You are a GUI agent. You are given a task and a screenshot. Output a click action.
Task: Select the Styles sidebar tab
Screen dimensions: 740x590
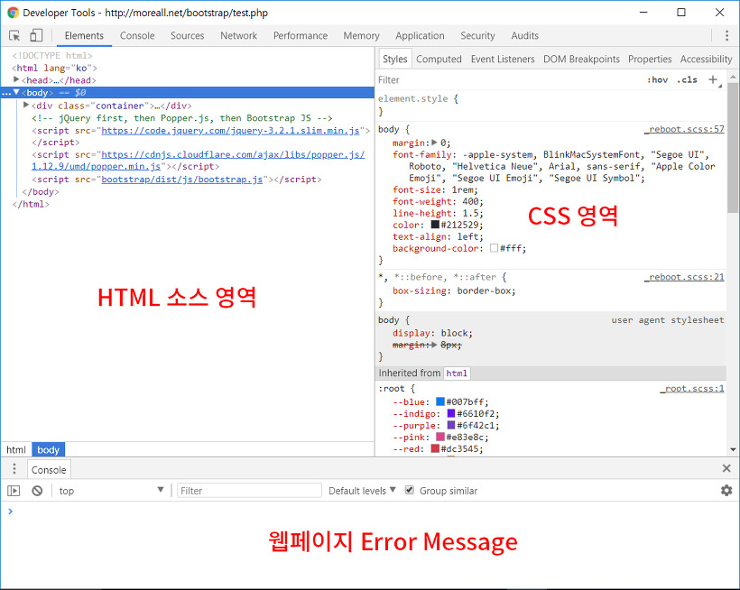point(395,59)
